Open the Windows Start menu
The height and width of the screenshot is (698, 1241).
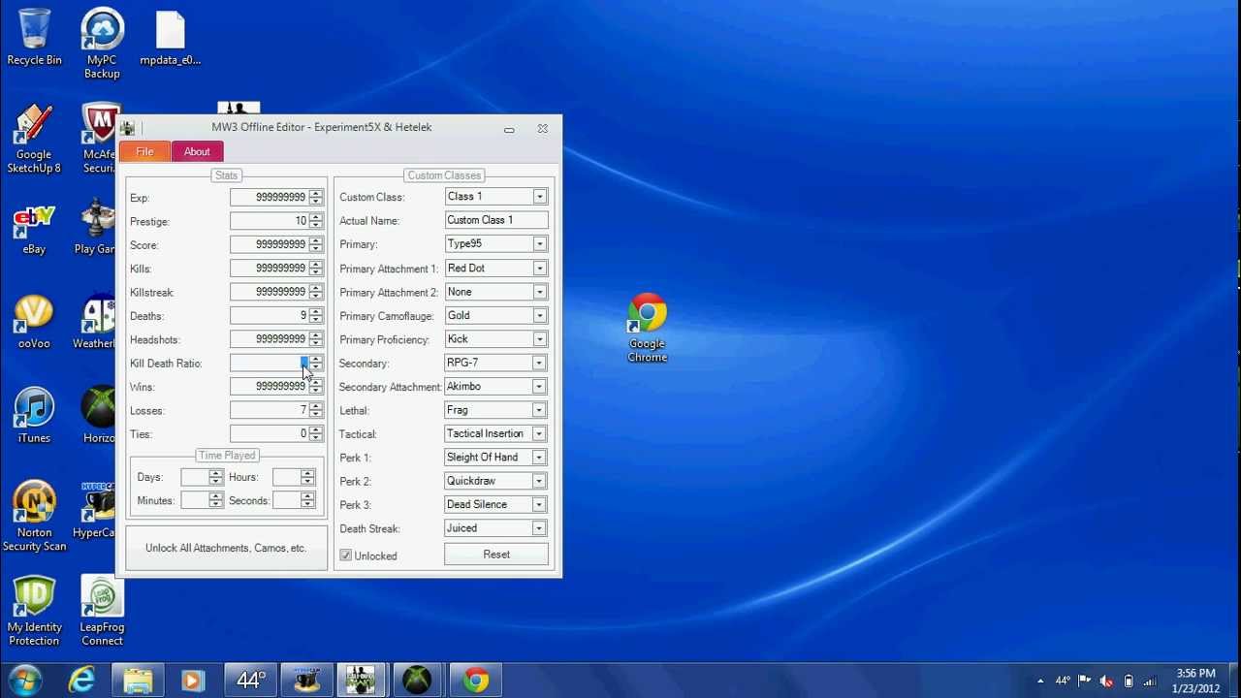(x=25, y=681)
